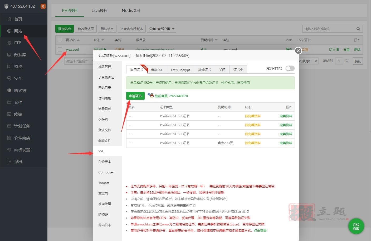Select the 其他证书 tab

pyautogui.click(x=204, y=70)
